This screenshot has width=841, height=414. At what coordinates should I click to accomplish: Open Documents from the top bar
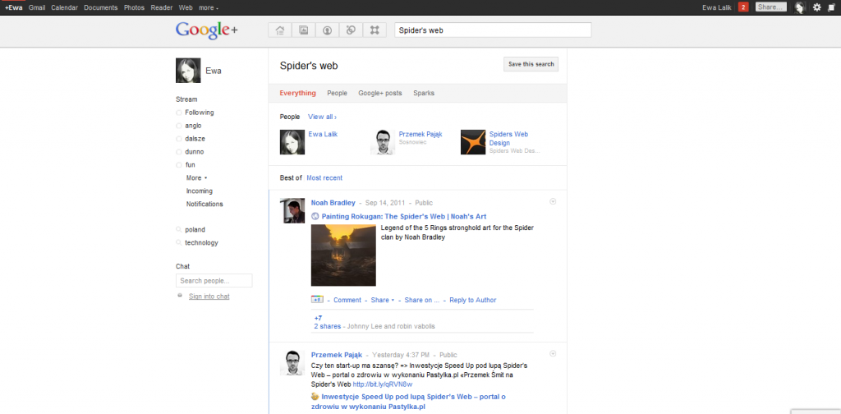point(101,8)
